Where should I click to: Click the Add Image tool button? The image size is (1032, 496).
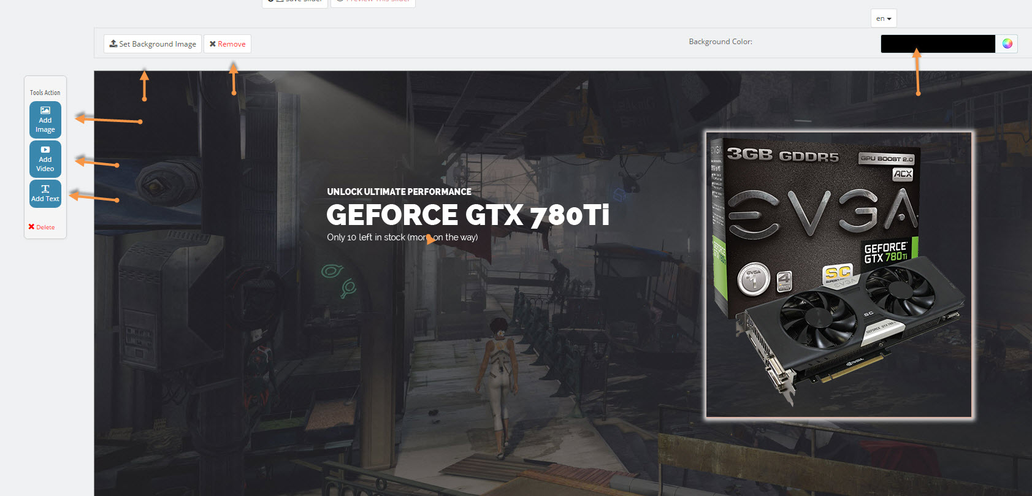[45, 120]
